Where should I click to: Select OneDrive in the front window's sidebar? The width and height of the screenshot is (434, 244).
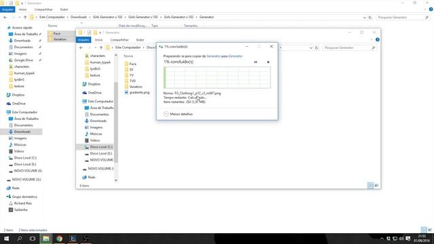[x=92, y=93]
